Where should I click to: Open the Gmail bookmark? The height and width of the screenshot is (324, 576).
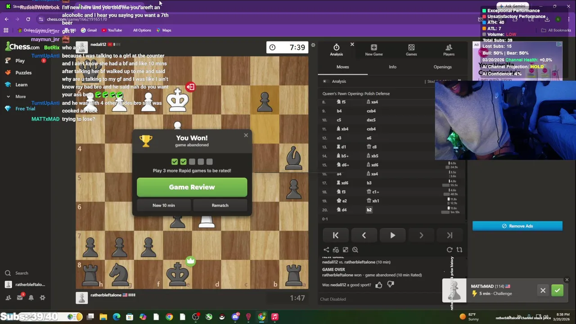(88, 30)
